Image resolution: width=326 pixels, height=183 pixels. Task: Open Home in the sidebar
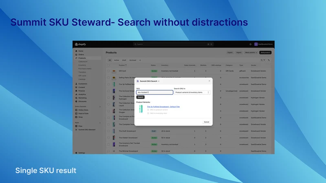[x=81, y=51]
